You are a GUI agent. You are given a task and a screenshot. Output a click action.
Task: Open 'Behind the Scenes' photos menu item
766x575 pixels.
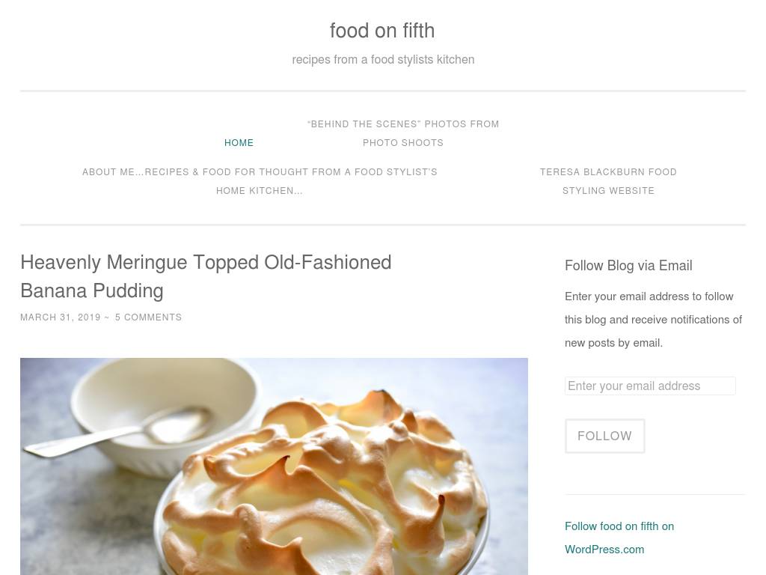click(403, 133)
